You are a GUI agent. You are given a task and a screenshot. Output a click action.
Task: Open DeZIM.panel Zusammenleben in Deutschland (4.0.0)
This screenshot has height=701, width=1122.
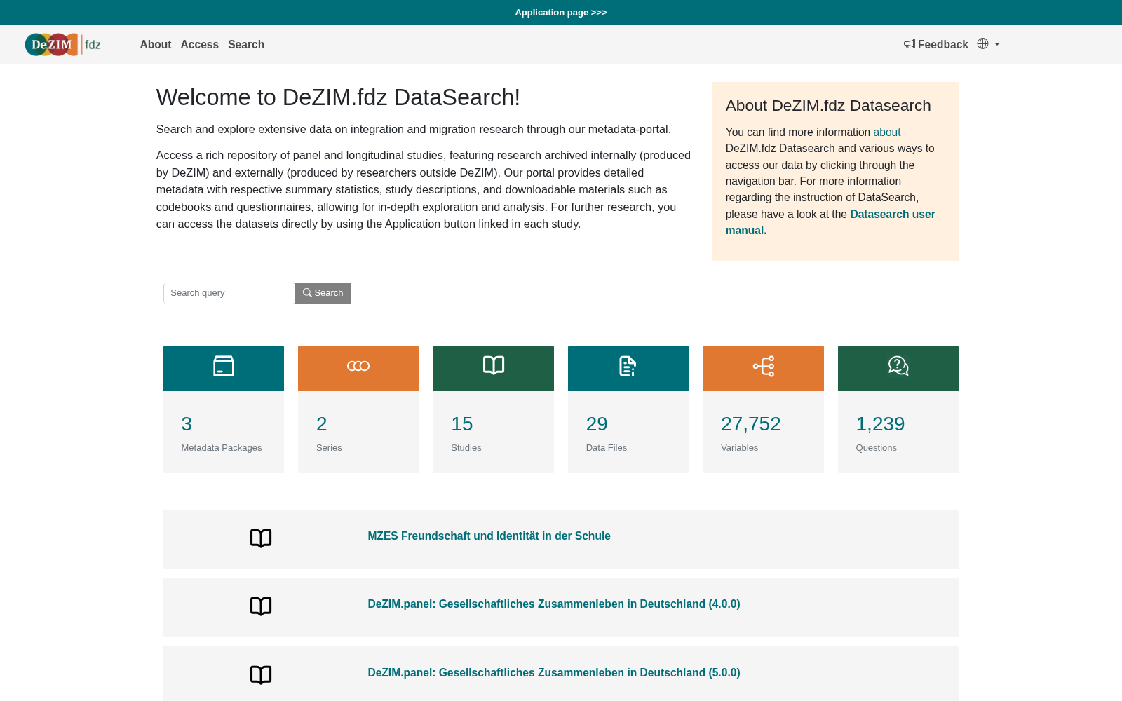point(554,604)
